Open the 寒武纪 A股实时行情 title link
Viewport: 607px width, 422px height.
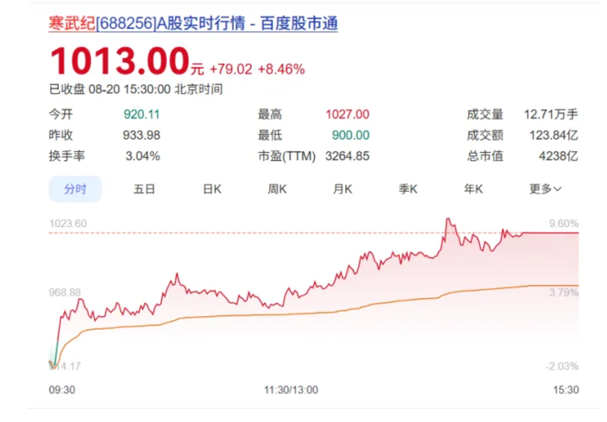click(193, 24)
